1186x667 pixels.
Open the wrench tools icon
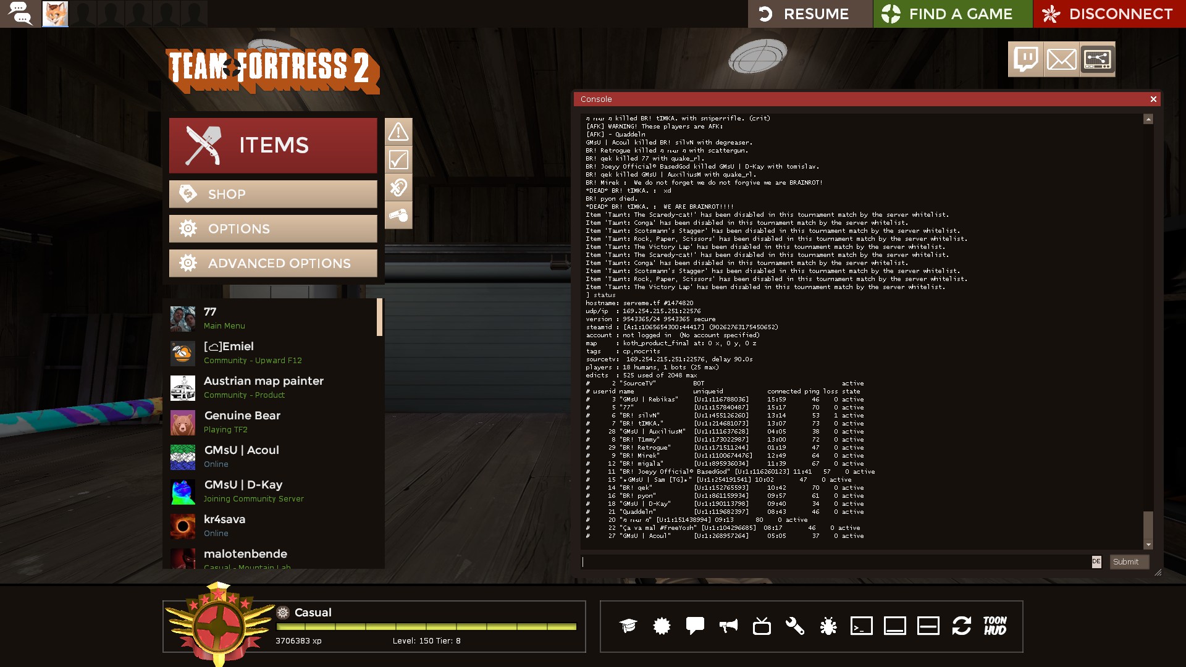[x=794, y=626]
